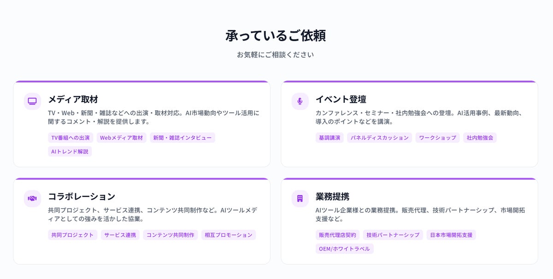The height and width of the screenshot is (279, 553).
Task: Click the 新聞・雑誌インタビュー tag
Action: [x=182, y=138]
